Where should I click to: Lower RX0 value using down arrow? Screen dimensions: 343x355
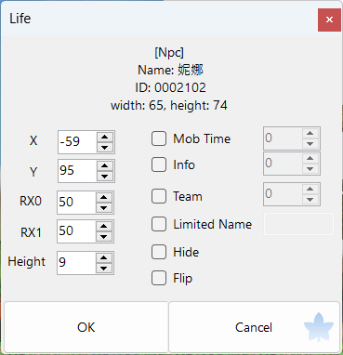[x=104, y=207]
